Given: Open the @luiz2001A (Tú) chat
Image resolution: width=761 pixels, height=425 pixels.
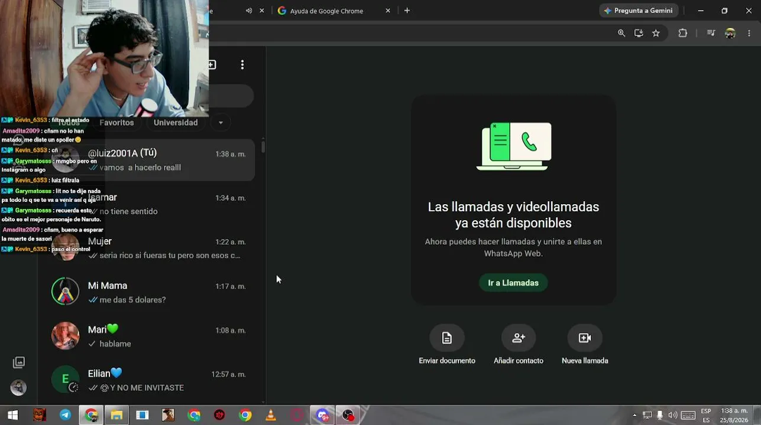Looking at the screenshot, I should (x=150, y=160).
